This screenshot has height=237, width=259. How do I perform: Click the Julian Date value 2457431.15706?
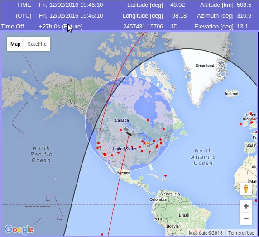tap(143, 26)
